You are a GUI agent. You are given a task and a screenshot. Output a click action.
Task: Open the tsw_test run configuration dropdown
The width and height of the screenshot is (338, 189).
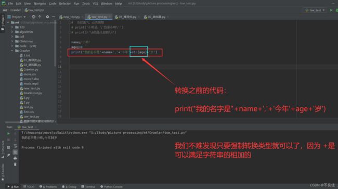pyautogui.click(x=315, y=10)
